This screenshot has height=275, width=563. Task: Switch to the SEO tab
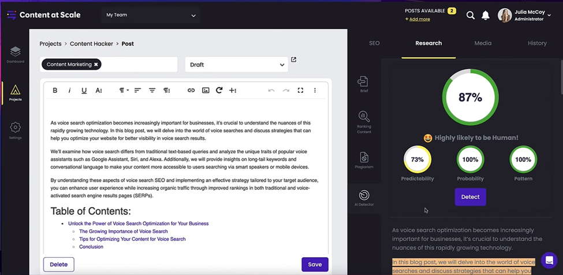[x=374, y=43]
